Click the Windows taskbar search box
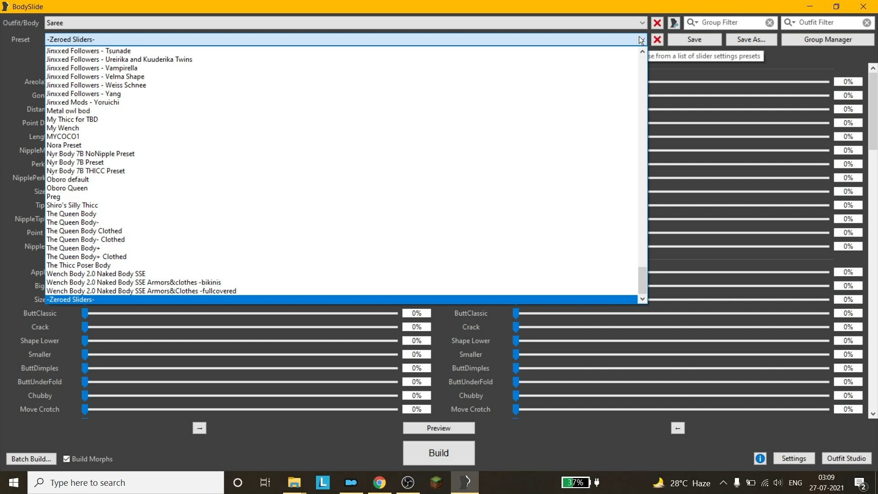 tap(126, 483)
